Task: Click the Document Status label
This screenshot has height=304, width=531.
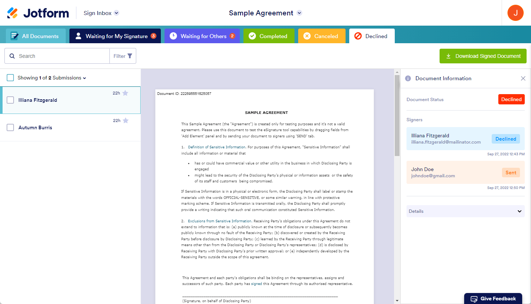Action: tap(425, 100)
